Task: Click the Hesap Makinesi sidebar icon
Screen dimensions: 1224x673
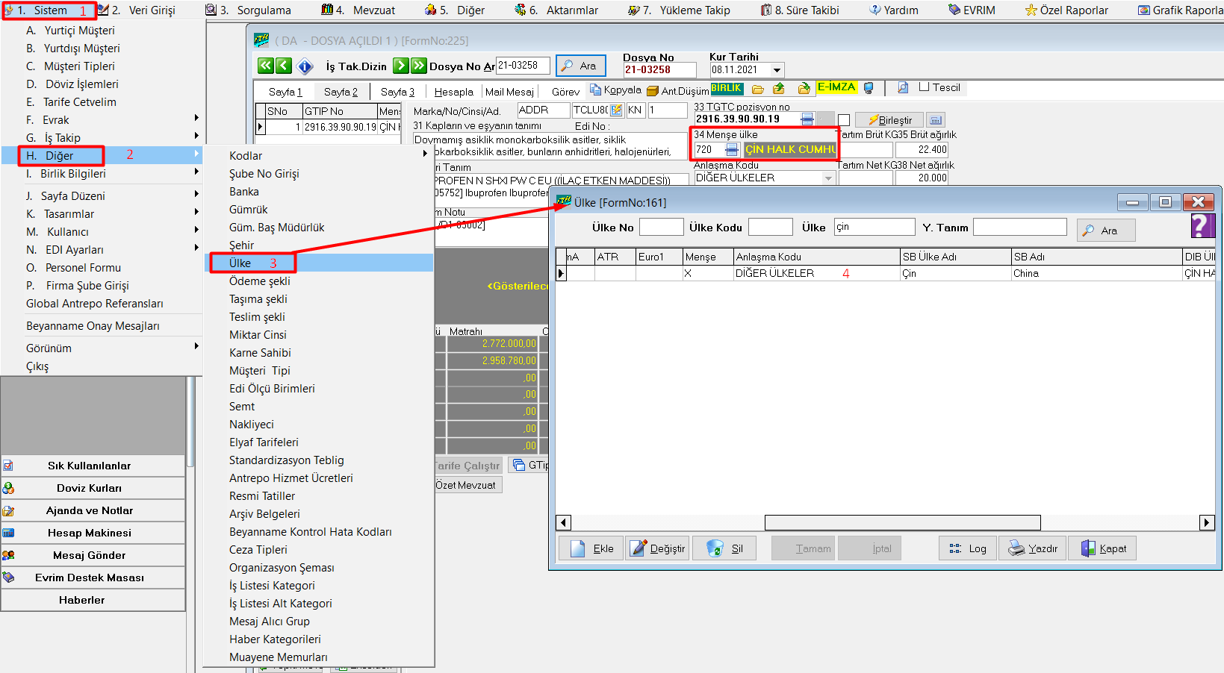Action: pos(8,533)
